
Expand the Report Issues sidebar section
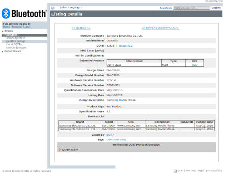point(12,51)
